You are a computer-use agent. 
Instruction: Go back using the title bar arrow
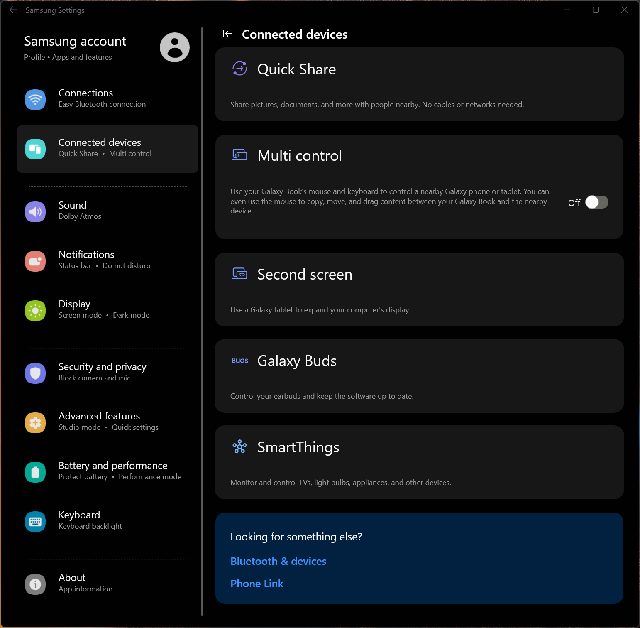click(x=13, y=10)
